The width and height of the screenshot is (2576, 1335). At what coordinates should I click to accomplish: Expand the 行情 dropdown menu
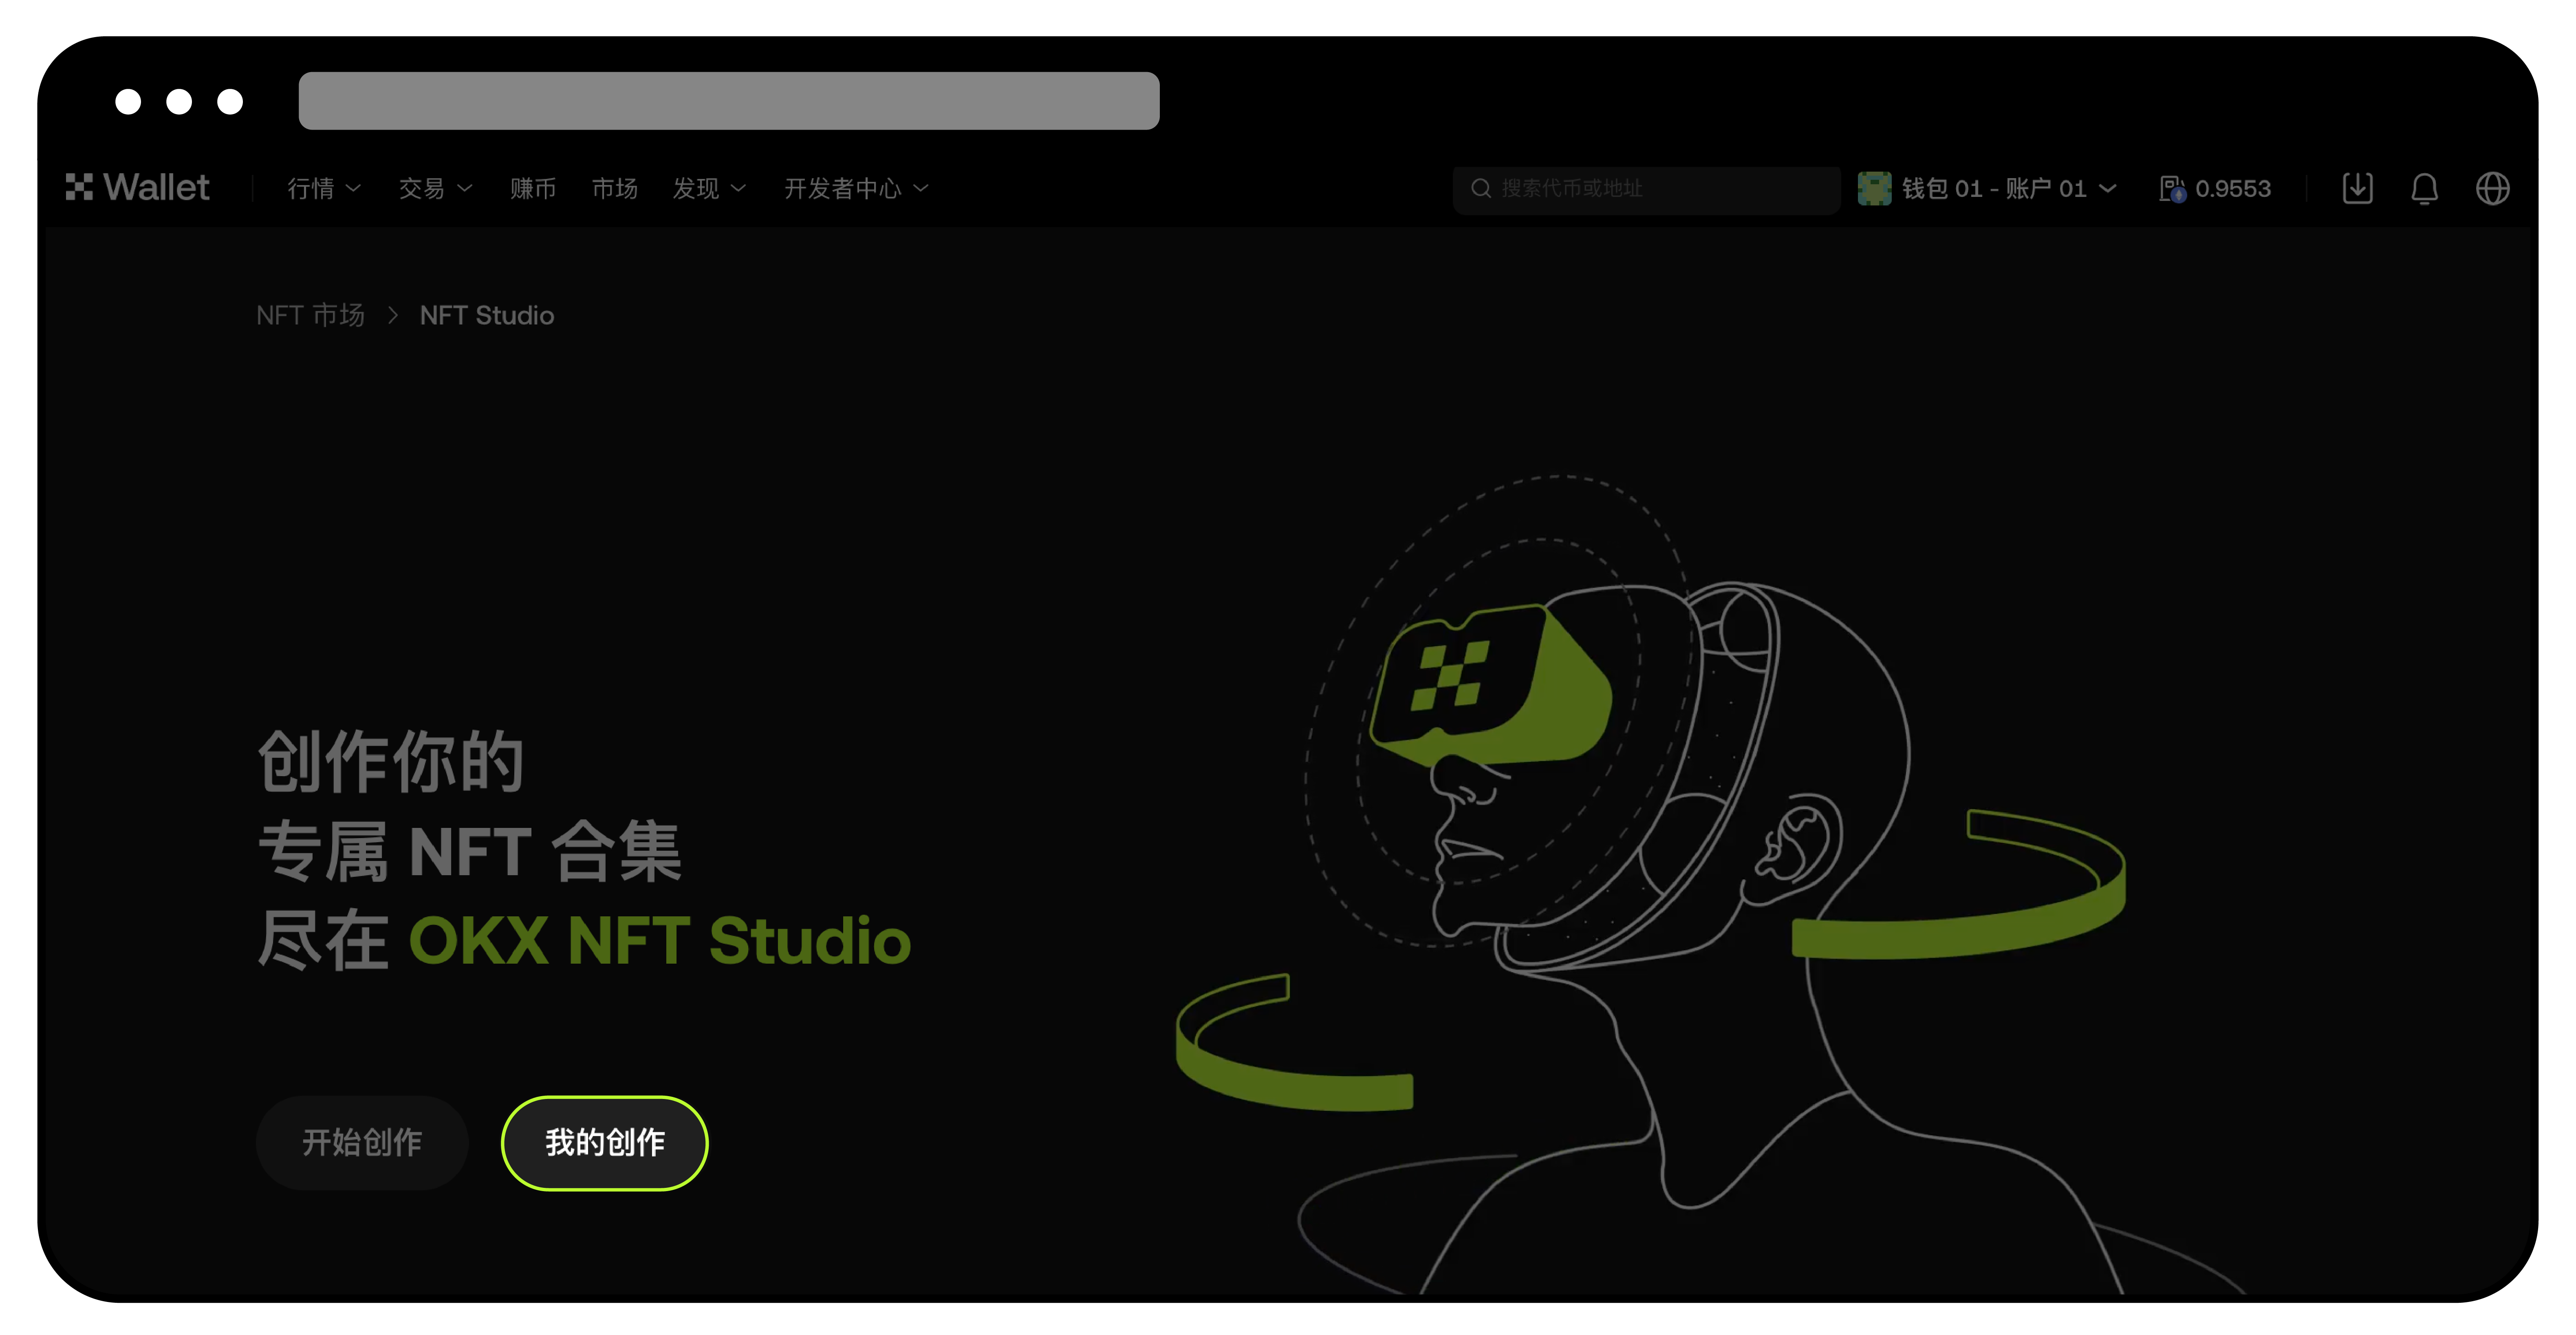[x=324, y=188]
